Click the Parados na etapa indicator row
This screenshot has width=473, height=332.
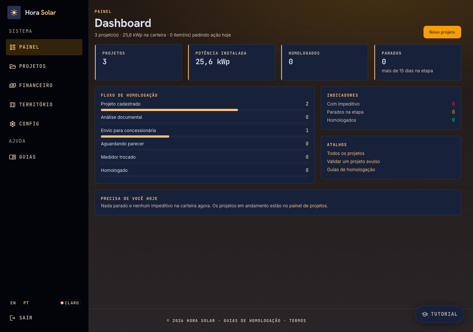pos(391,112)
